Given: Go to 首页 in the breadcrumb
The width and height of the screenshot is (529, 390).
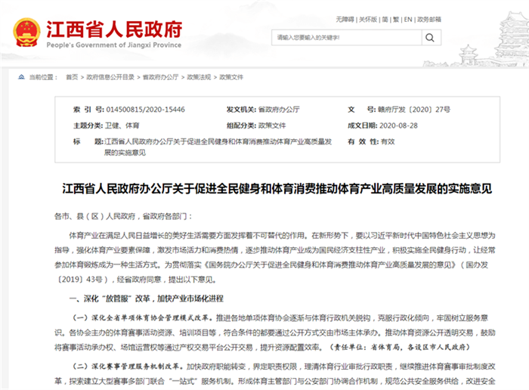Looking at the screenshot, I should pos(71,77).
